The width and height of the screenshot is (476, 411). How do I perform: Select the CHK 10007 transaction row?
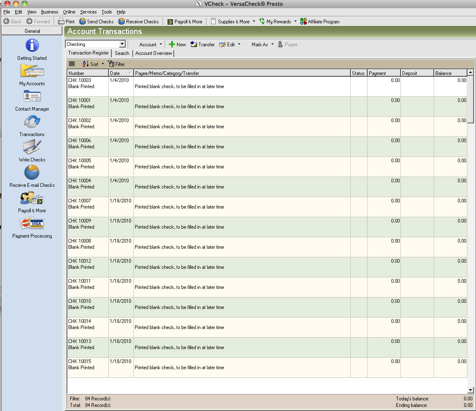tap(267, 207)
